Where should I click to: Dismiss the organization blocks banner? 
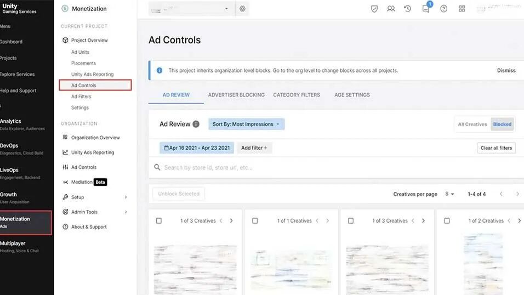tap(506, 71)
